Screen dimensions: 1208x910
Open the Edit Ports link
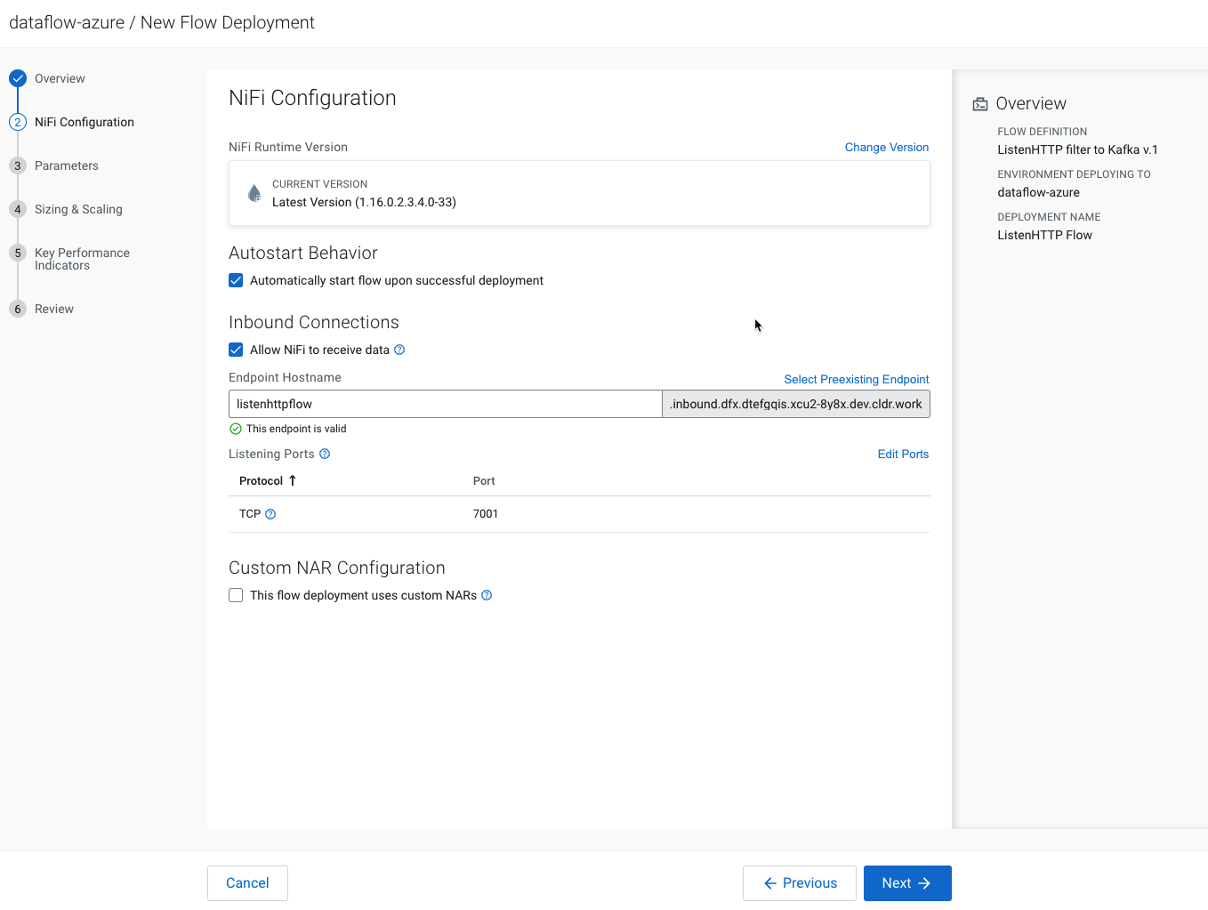click(x=903, y=454)
